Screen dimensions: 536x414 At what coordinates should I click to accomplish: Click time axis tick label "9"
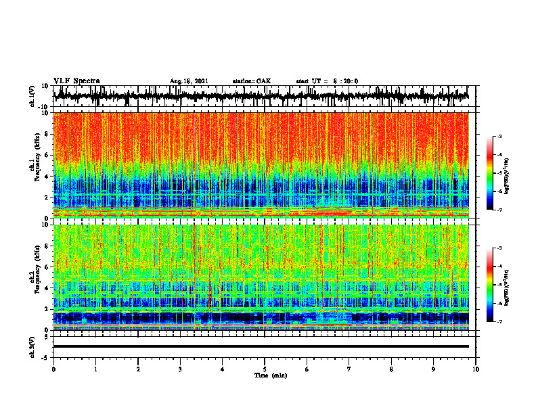coord(433,369)
